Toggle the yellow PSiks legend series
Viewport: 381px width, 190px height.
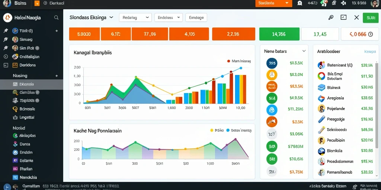point(211,130)
